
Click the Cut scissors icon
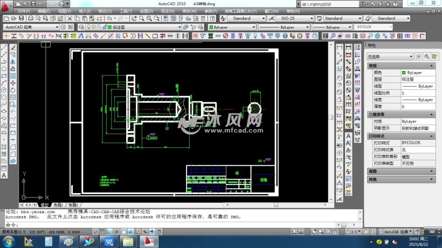point(70,18)
